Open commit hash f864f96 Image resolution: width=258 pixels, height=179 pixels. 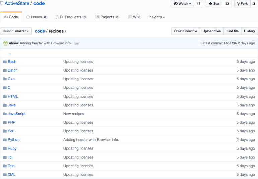231,43
